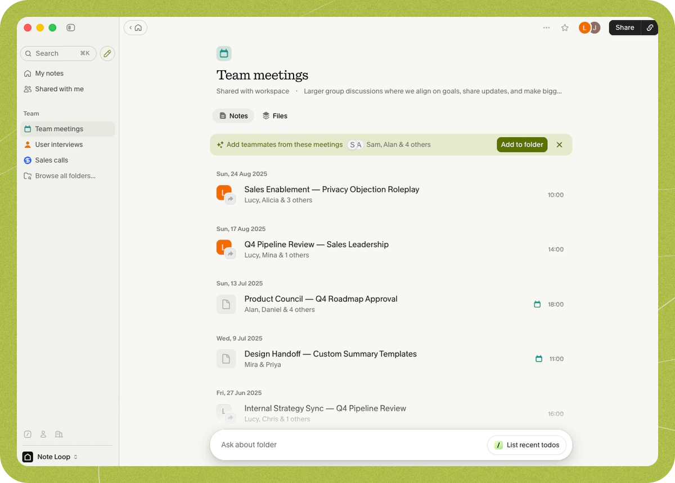Image resolution: width=675 pixels, height=483 pixels.
Task: Open Shared with me in sidebar
Action: click(67, 89)
